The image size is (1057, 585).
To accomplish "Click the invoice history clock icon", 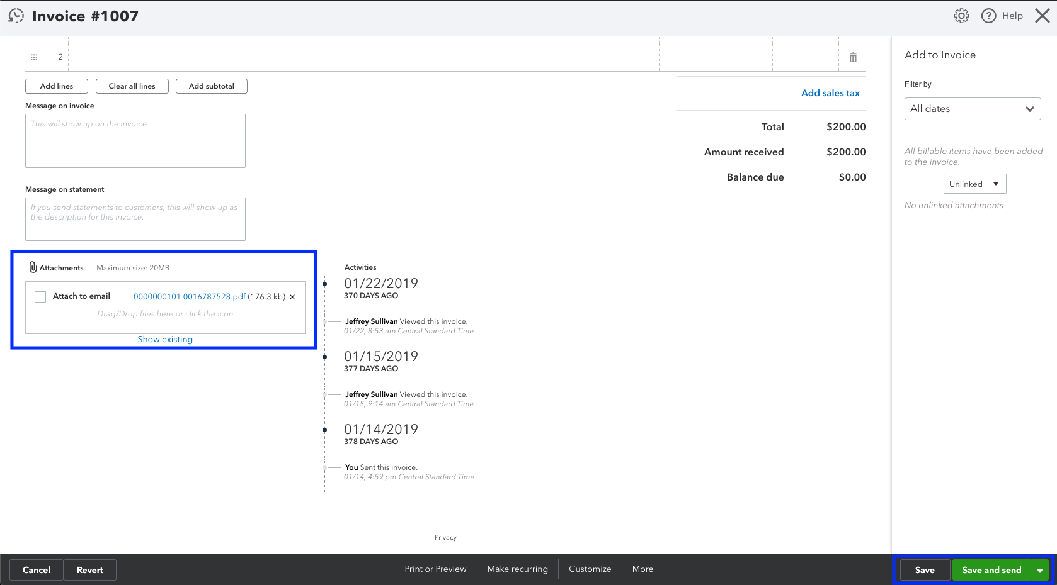I will 16,16.
